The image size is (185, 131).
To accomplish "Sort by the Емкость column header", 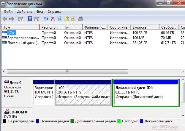I will [x=145, y=27].
